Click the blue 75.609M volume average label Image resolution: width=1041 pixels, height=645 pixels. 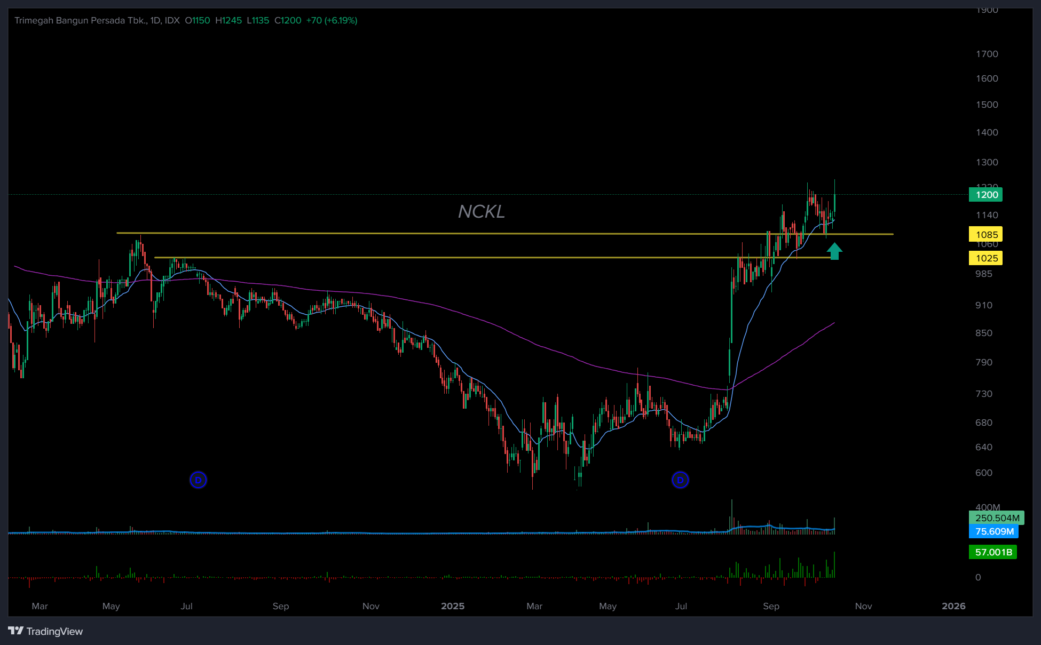click(993, 531)
